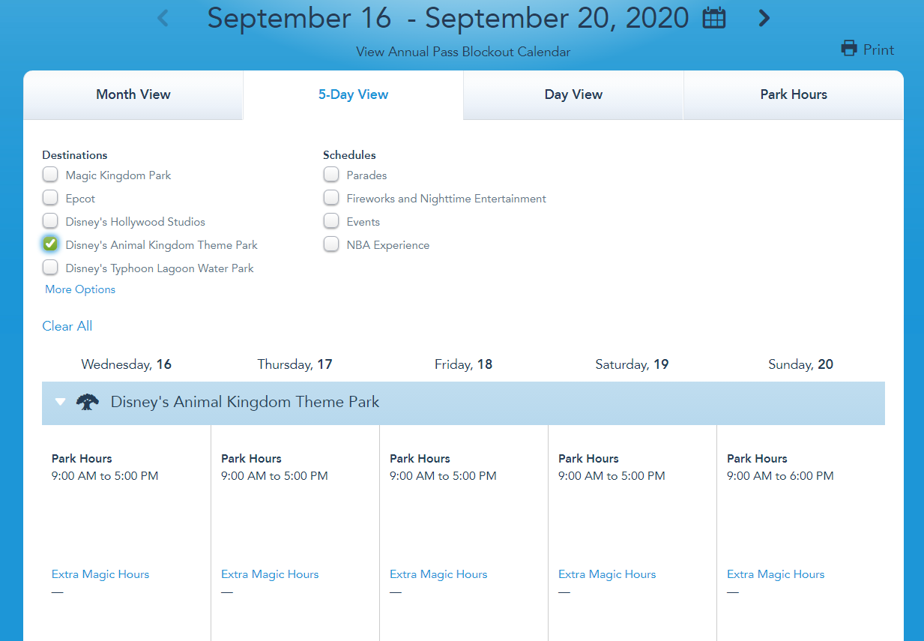Open Wednesday's Extra Magic Hours link
924x641 pixels.
pyautogui.click(x=100, y=574)
